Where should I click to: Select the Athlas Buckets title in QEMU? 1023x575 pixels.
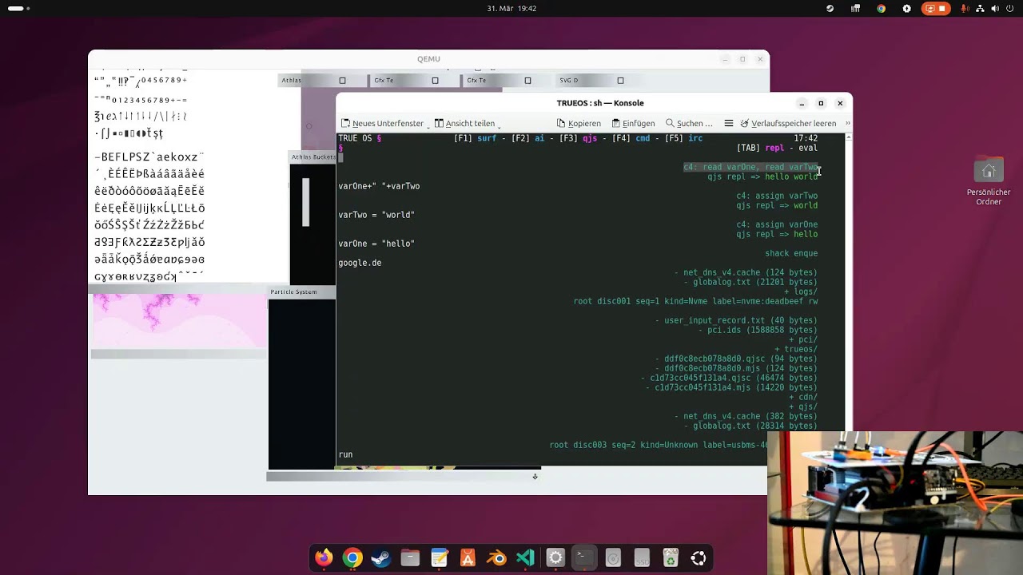pos(313,157)
